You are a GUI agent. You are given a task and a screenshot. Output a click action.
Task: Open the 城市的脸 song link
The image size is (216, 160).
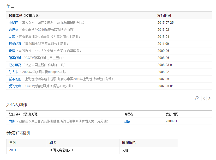click(15, 79)
